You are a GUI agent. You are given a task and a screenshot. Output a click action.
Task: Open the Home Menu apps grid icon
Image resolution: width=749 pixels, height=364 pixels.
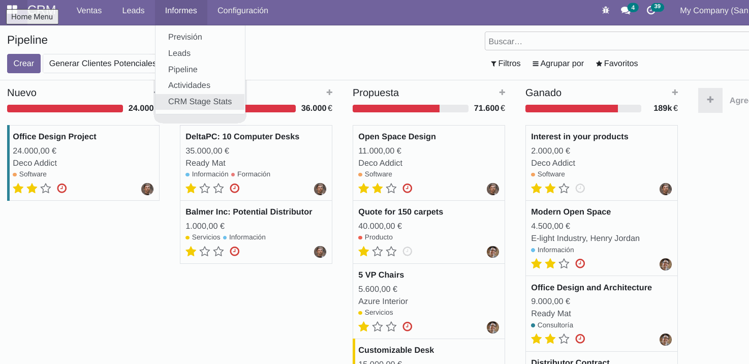tap(12, 10)
